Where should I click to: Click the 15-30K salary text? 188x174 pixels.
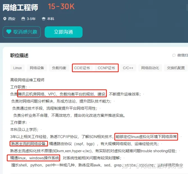click(x=61, y=6)
